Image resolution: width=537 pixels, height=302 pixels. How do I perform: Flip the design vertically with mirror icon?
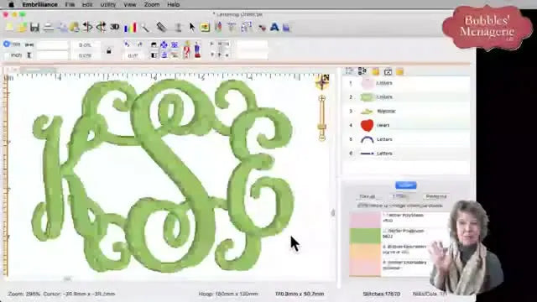[x=101, y=27]
